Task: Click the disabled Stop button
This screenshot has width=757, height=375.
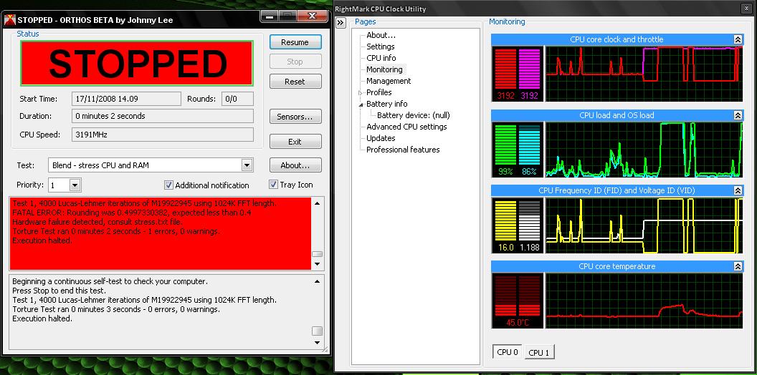Action: (295, 62)
